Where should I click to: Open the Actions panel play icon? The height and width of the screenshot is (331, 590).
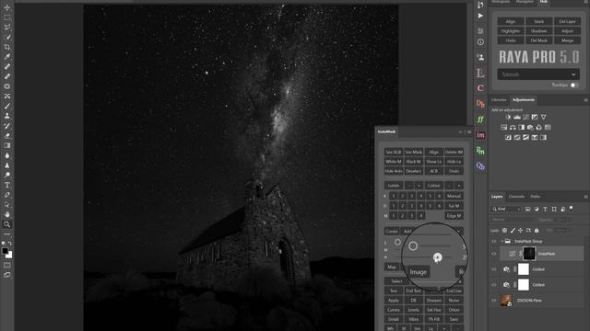coord(480,16)
